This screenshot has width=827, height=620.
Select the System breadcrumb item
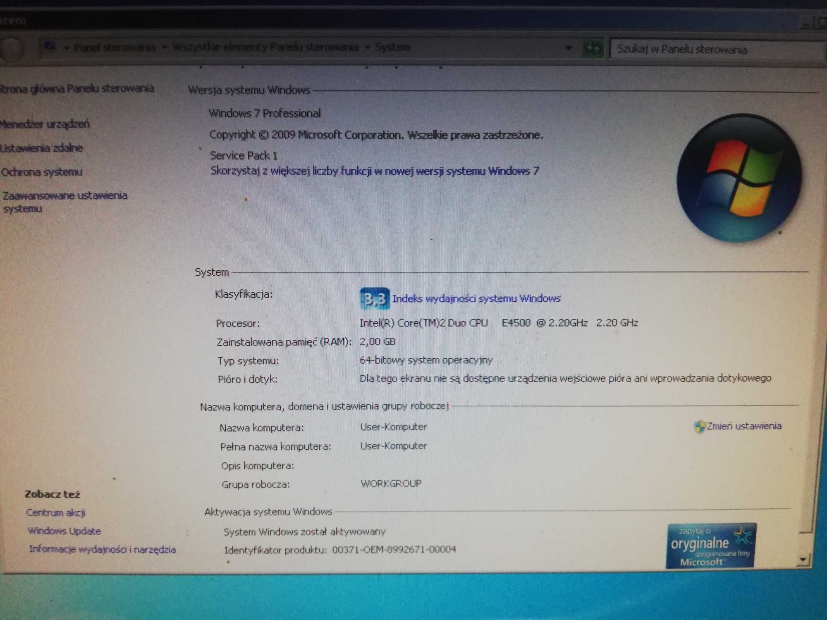click(x=392, y=47)
